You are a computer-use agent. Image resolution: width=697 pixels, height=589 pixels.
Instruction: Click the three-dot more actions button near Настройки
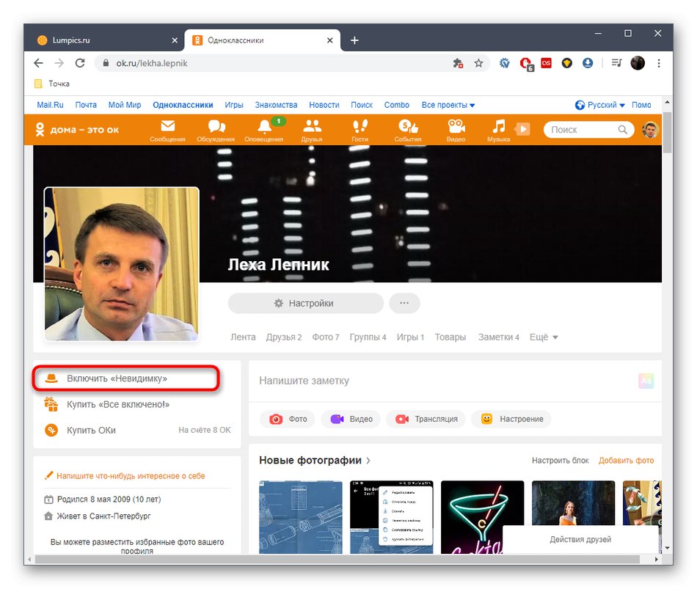tap(404, 303)
